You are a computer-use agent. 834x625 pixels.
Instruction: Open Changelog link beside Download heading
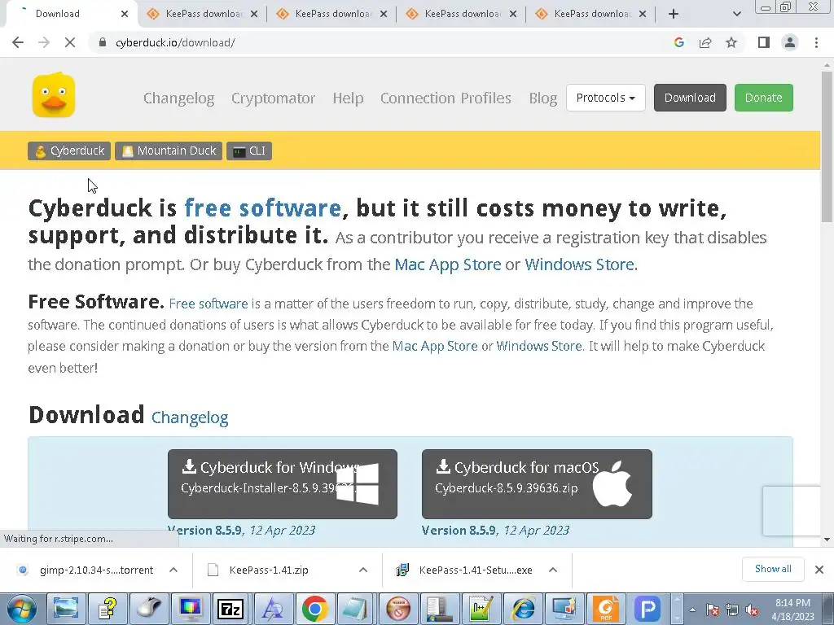pyautogui.click(x=190, y=417)
